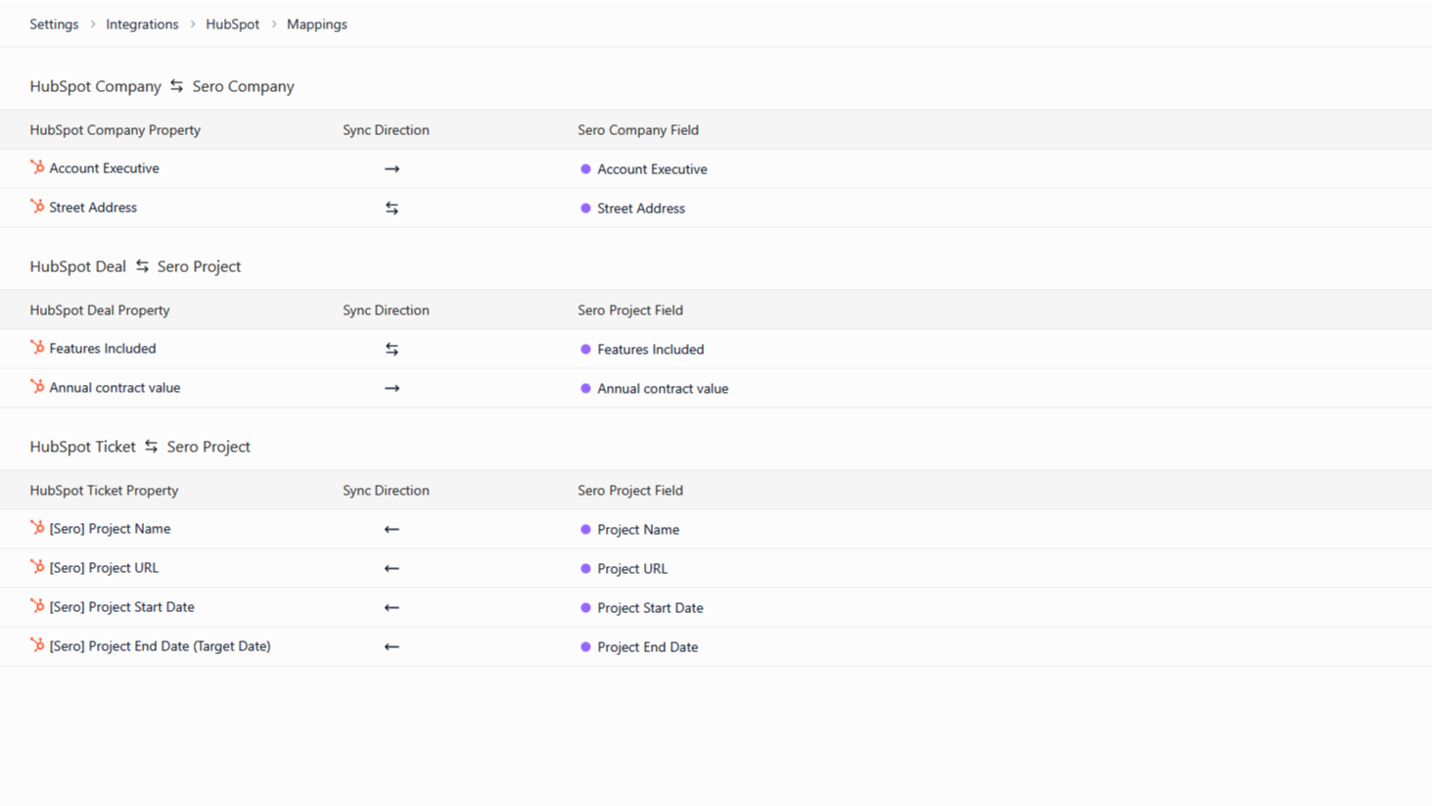
Task: Open Settings from the breadcrumb
Action: (x=54, y=24)
